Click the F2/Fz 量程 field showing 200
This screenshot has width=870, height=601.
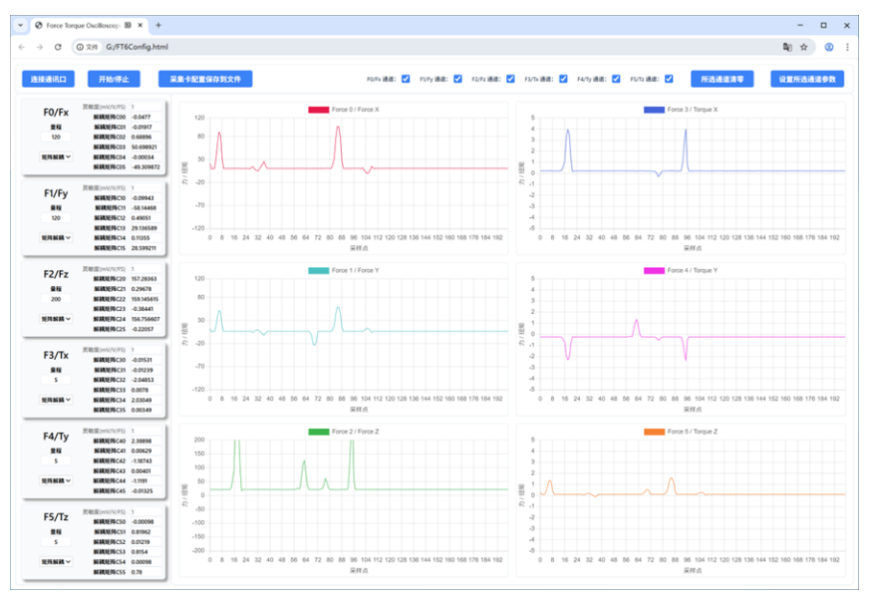(56, 299)
